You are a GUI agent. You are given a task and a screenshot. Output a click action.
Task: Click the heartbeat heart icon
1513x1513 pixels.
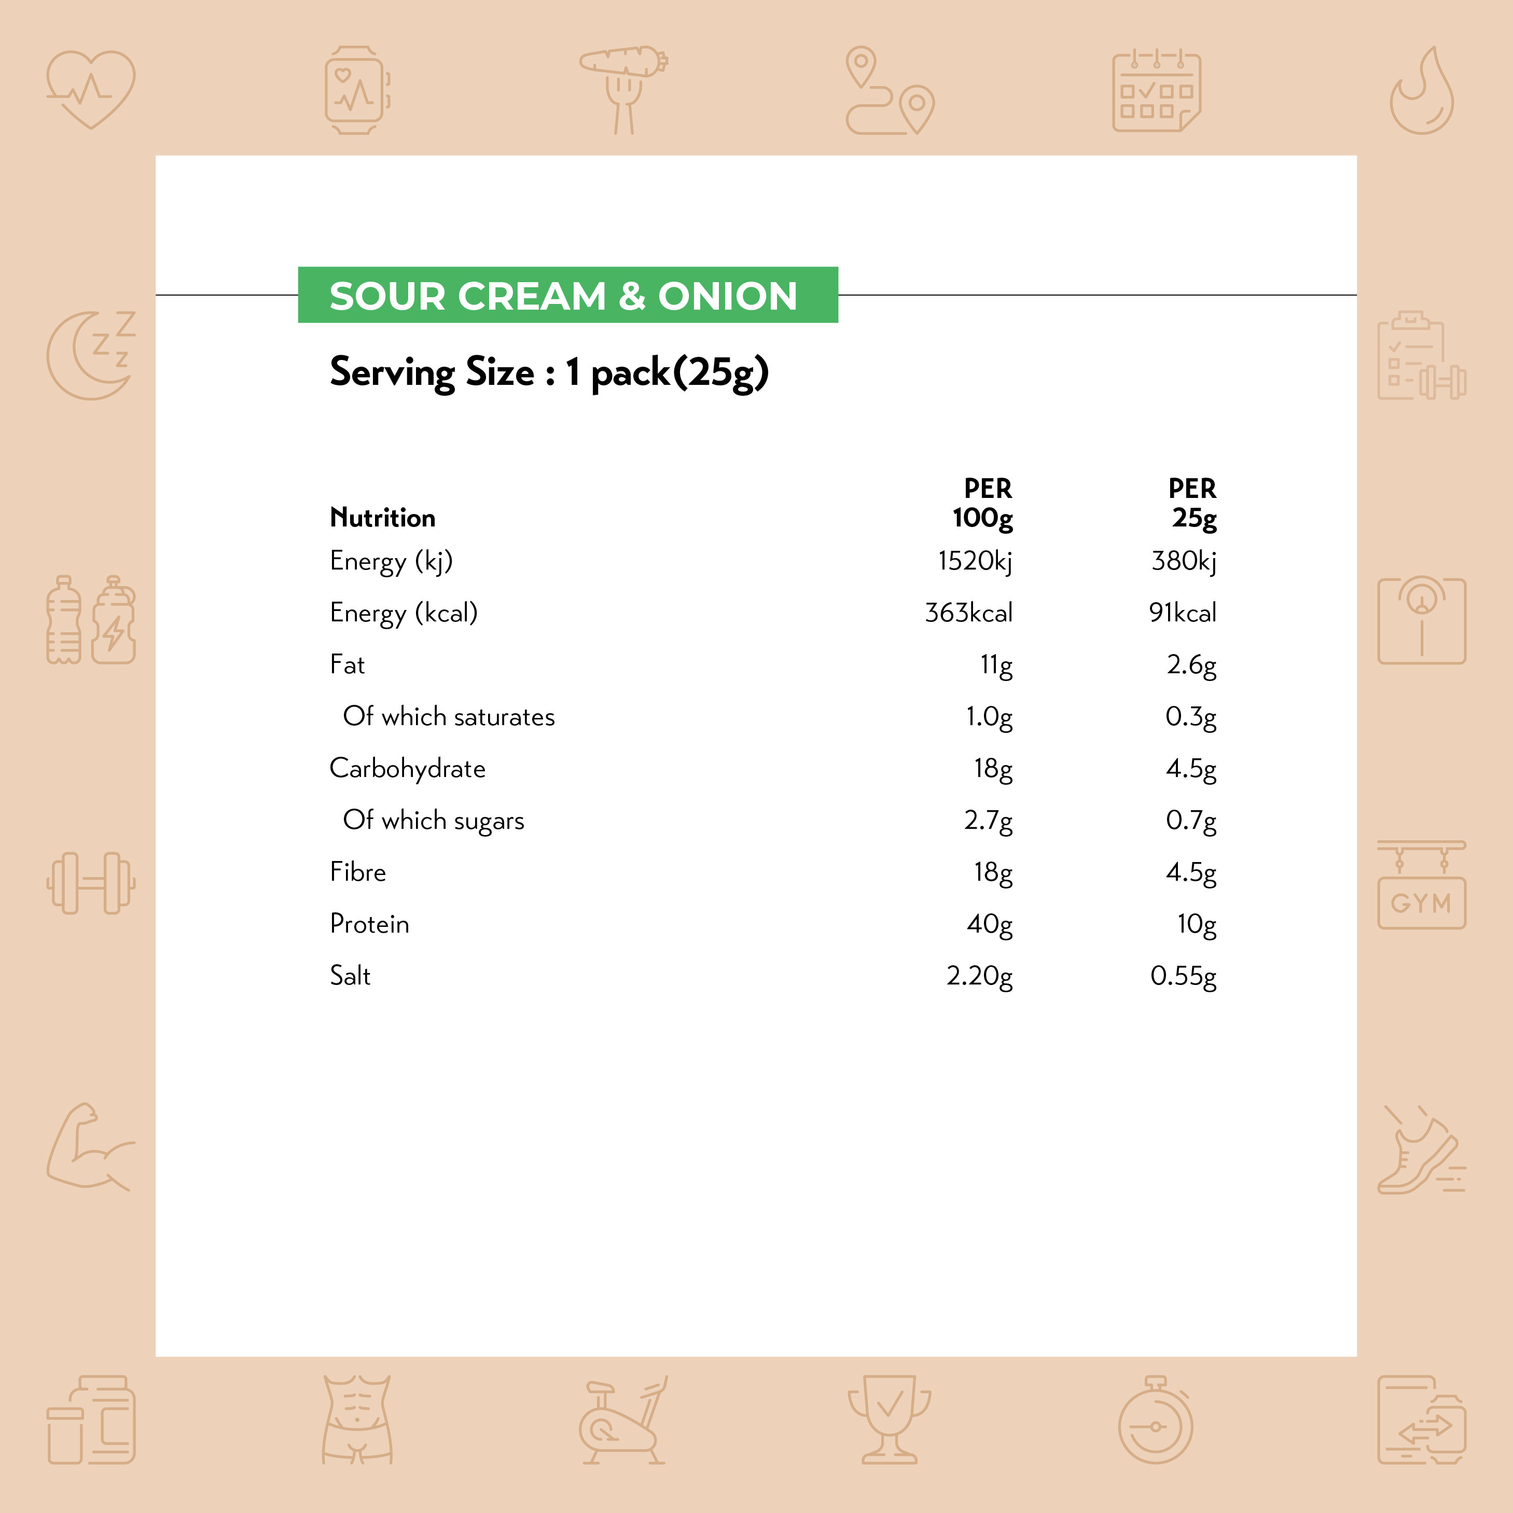pyautogui.click(x=91, y=90)
